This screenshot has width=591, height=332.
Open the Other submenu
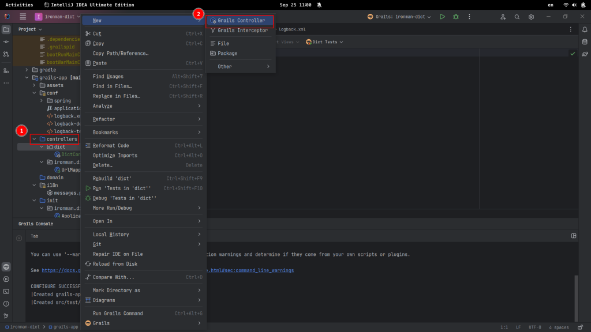(240, 66)
